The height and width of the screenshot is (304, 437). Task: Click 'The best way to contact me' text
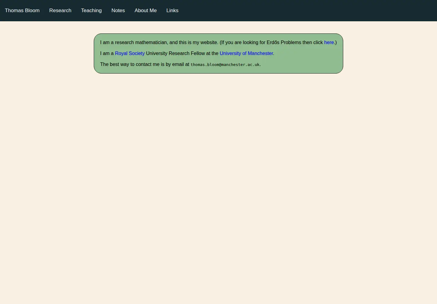(130, 64)
